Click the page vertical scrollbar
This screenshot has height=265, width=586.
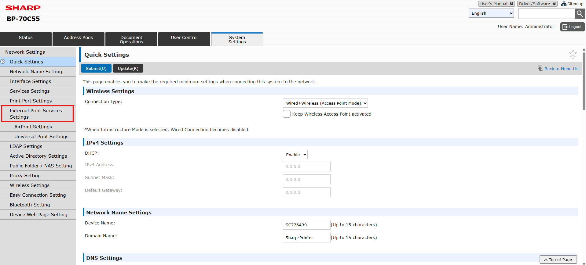(x=584, y=81)
